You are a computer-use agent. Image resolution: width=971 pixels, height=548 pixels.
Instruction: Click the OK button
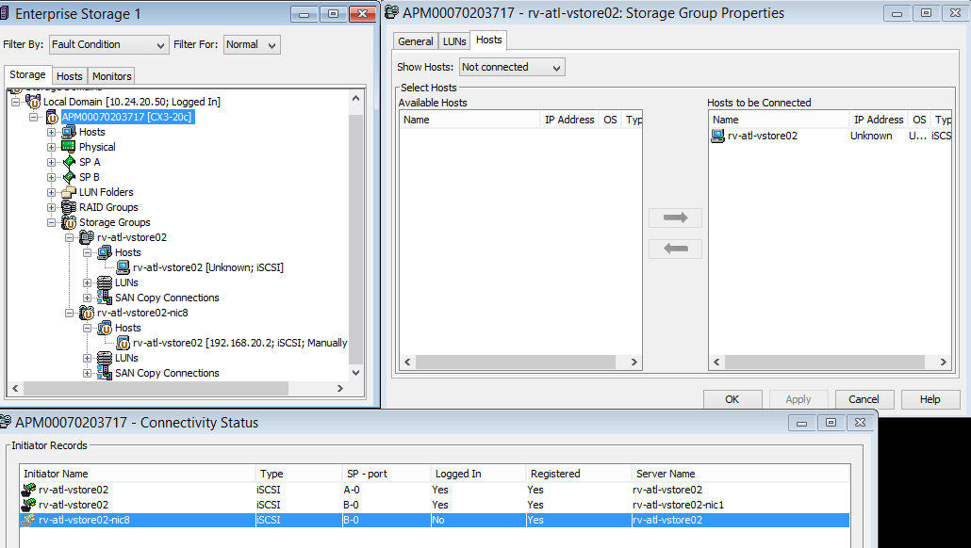click(732, 399)
